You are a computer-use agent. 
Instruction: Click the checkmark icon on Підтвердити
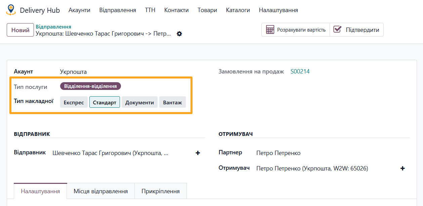coord(338,29)
